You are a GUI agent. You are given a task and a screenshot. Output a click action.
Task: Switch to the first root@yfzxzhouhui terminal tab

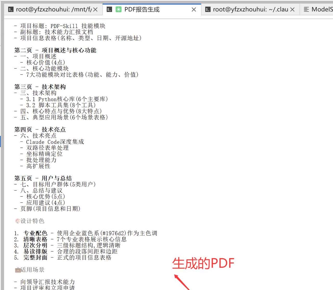52,9
